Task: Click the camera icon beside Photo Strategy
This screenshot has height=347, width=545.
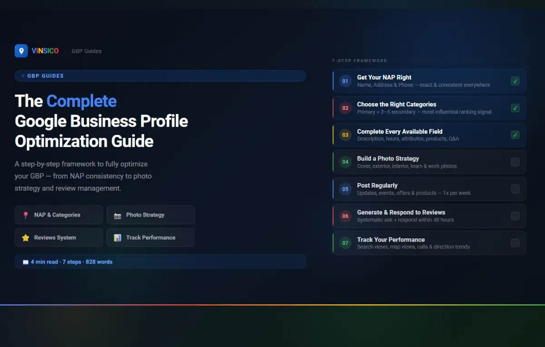Action: 118,214
